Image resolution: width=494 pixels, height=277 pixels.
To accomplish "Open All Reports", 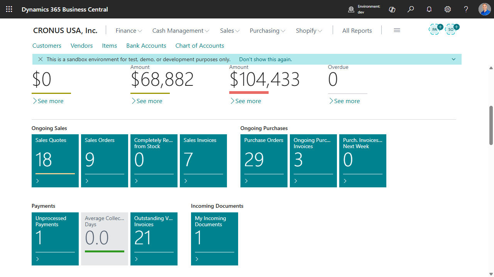I will 357,31.
